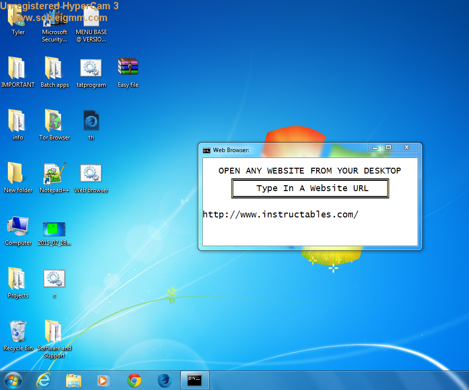Open the Easy file WinRAR archive
This screenshot has width=469, height=390.
[128, 73]
